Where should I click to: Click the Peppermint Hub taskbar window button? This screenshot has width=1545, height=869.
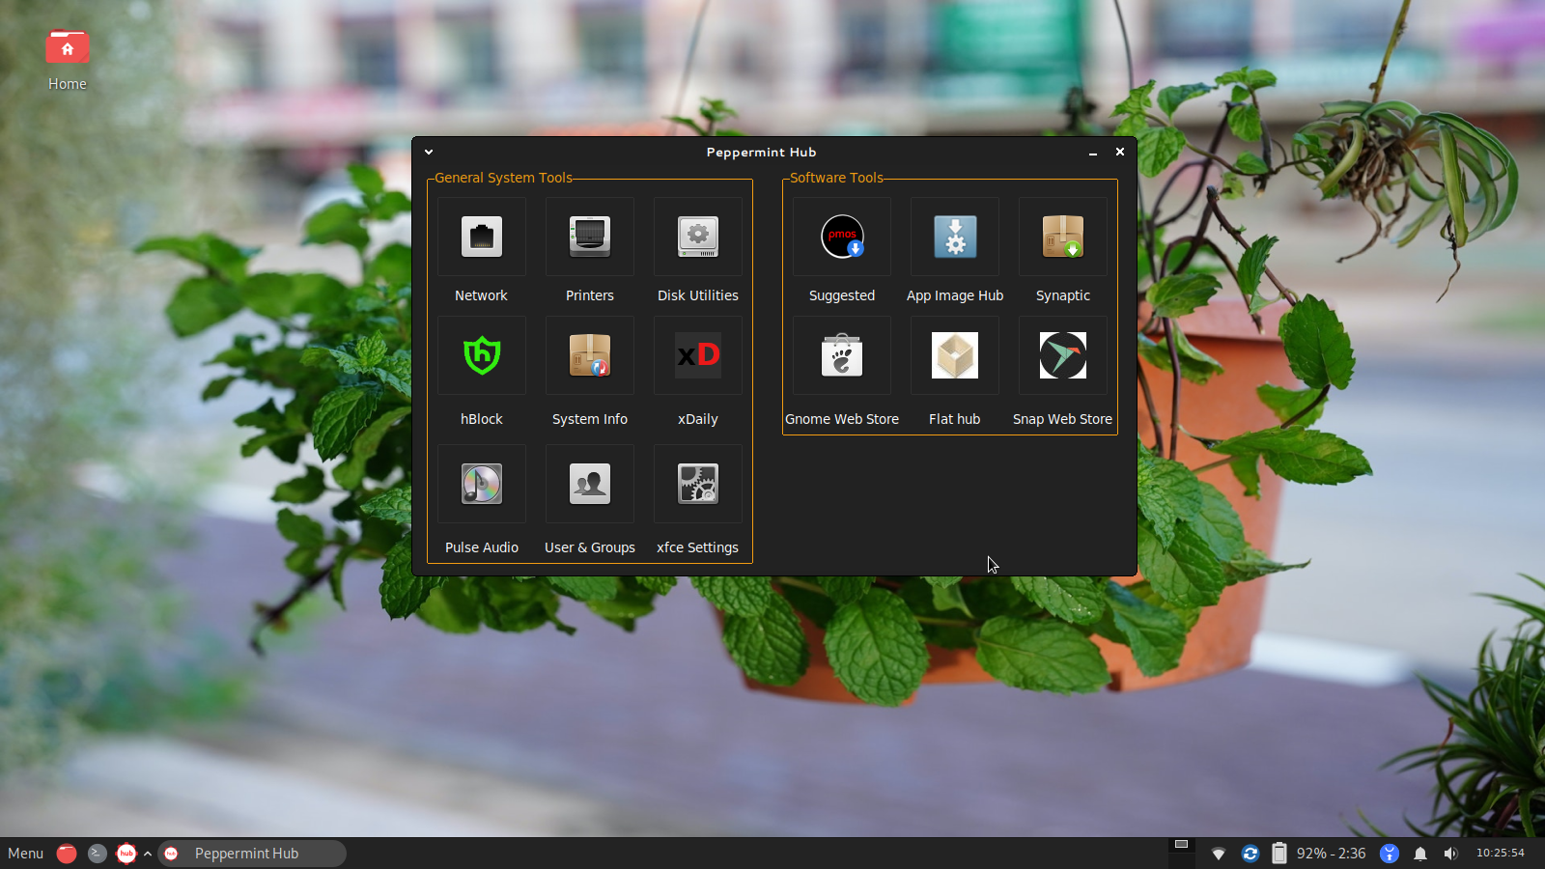pyautogui.click(x=252, y=854)
